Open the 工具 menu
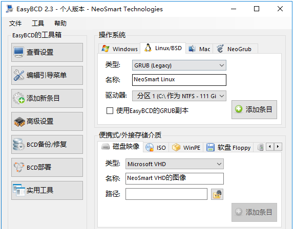Viewport: 294px width, 229px height. [x=38, y=24]
